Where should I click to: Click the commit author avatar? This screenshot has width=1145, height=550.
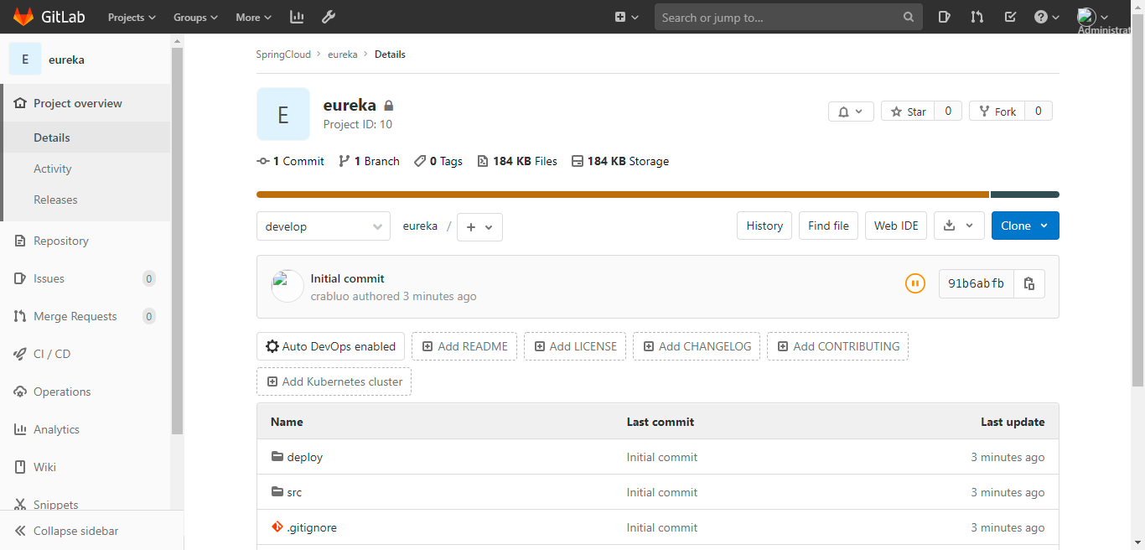[x=288, y=287]
